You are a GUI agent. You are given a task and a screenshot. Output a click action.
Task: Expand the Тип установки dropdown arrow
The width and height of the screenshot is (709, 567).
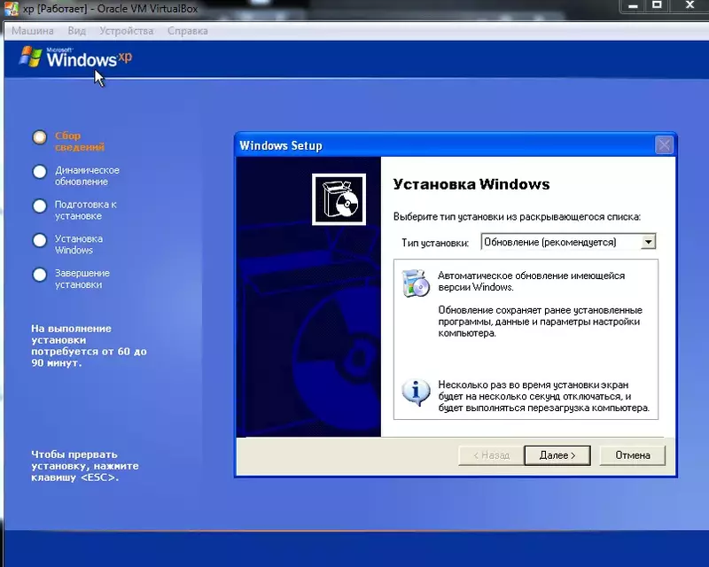click(648, 242)
